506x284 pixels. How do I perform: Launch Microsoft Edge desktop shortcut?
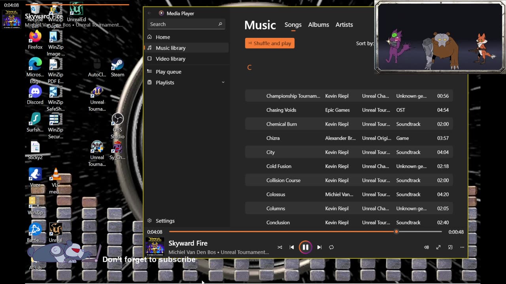(x=35, y=71)
